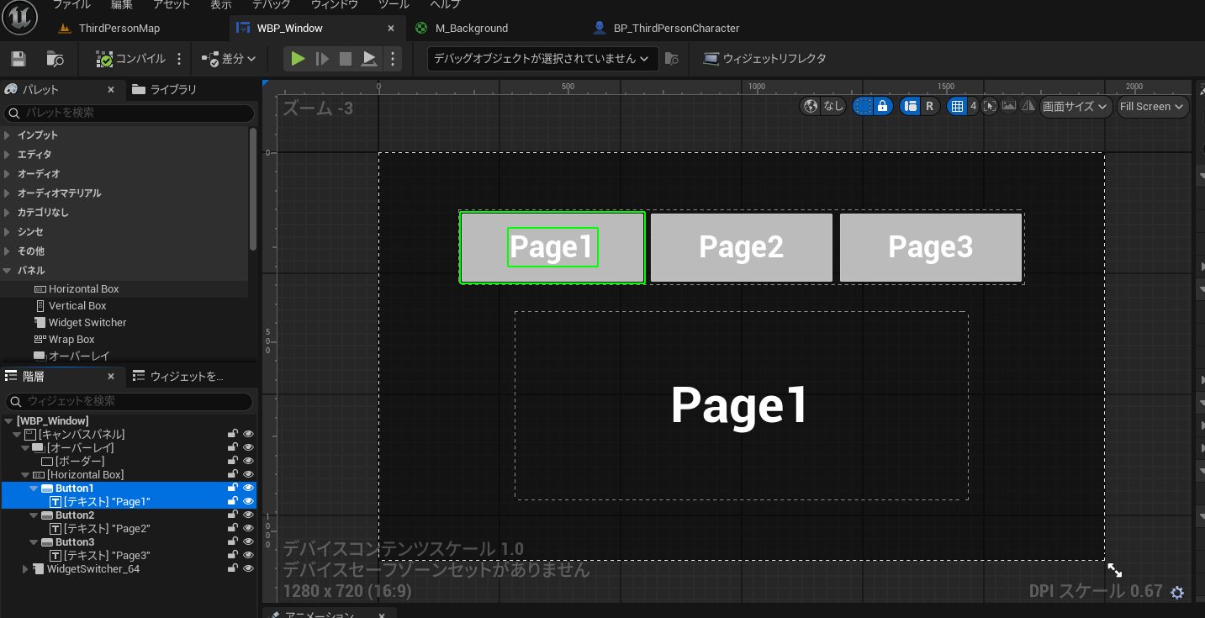Toggle the R respect-locks button in the viewport
The image size is (1205, 618).
929,106
